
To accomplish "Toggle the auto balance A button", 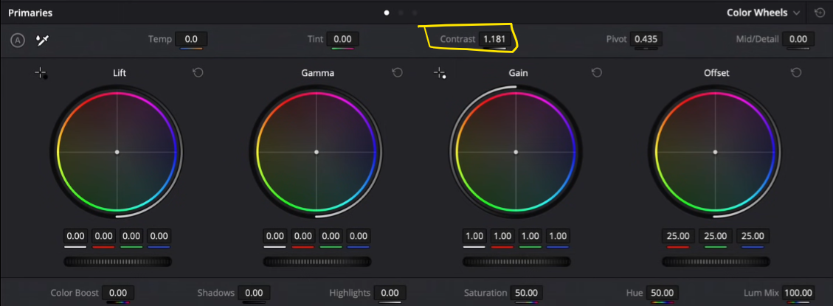I will 18,40.
